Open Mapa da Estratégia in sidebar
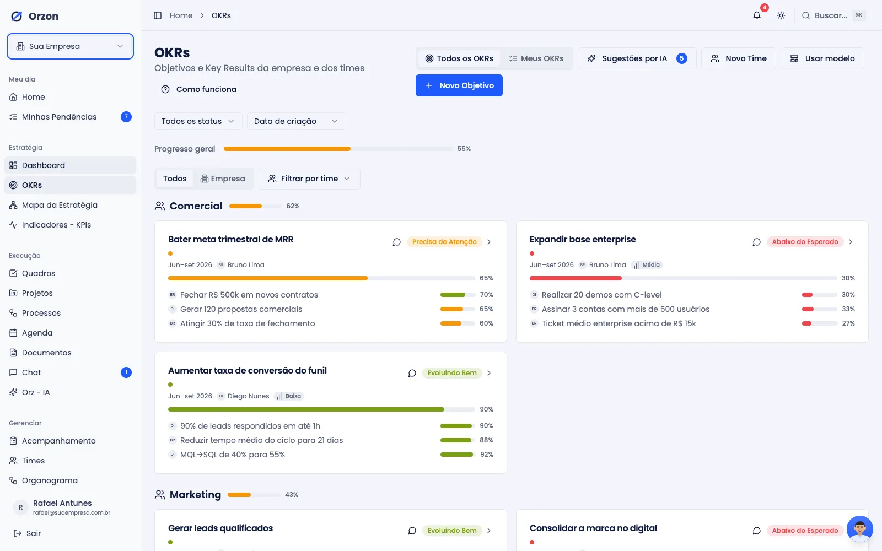 [x=70, y=205]
